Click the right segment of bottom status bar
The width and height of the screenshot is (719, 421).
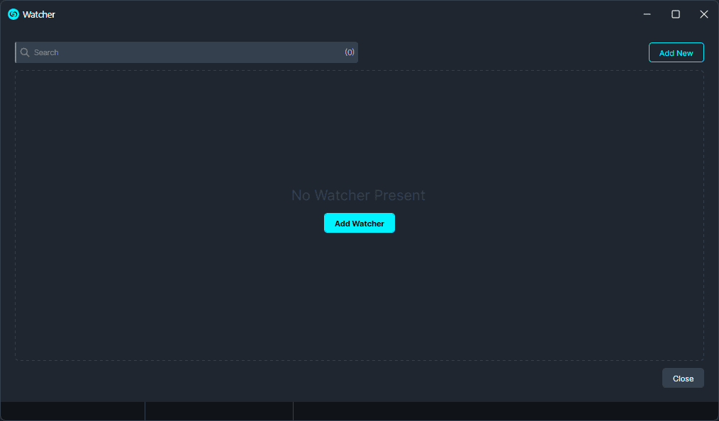[x=505, y=411]
